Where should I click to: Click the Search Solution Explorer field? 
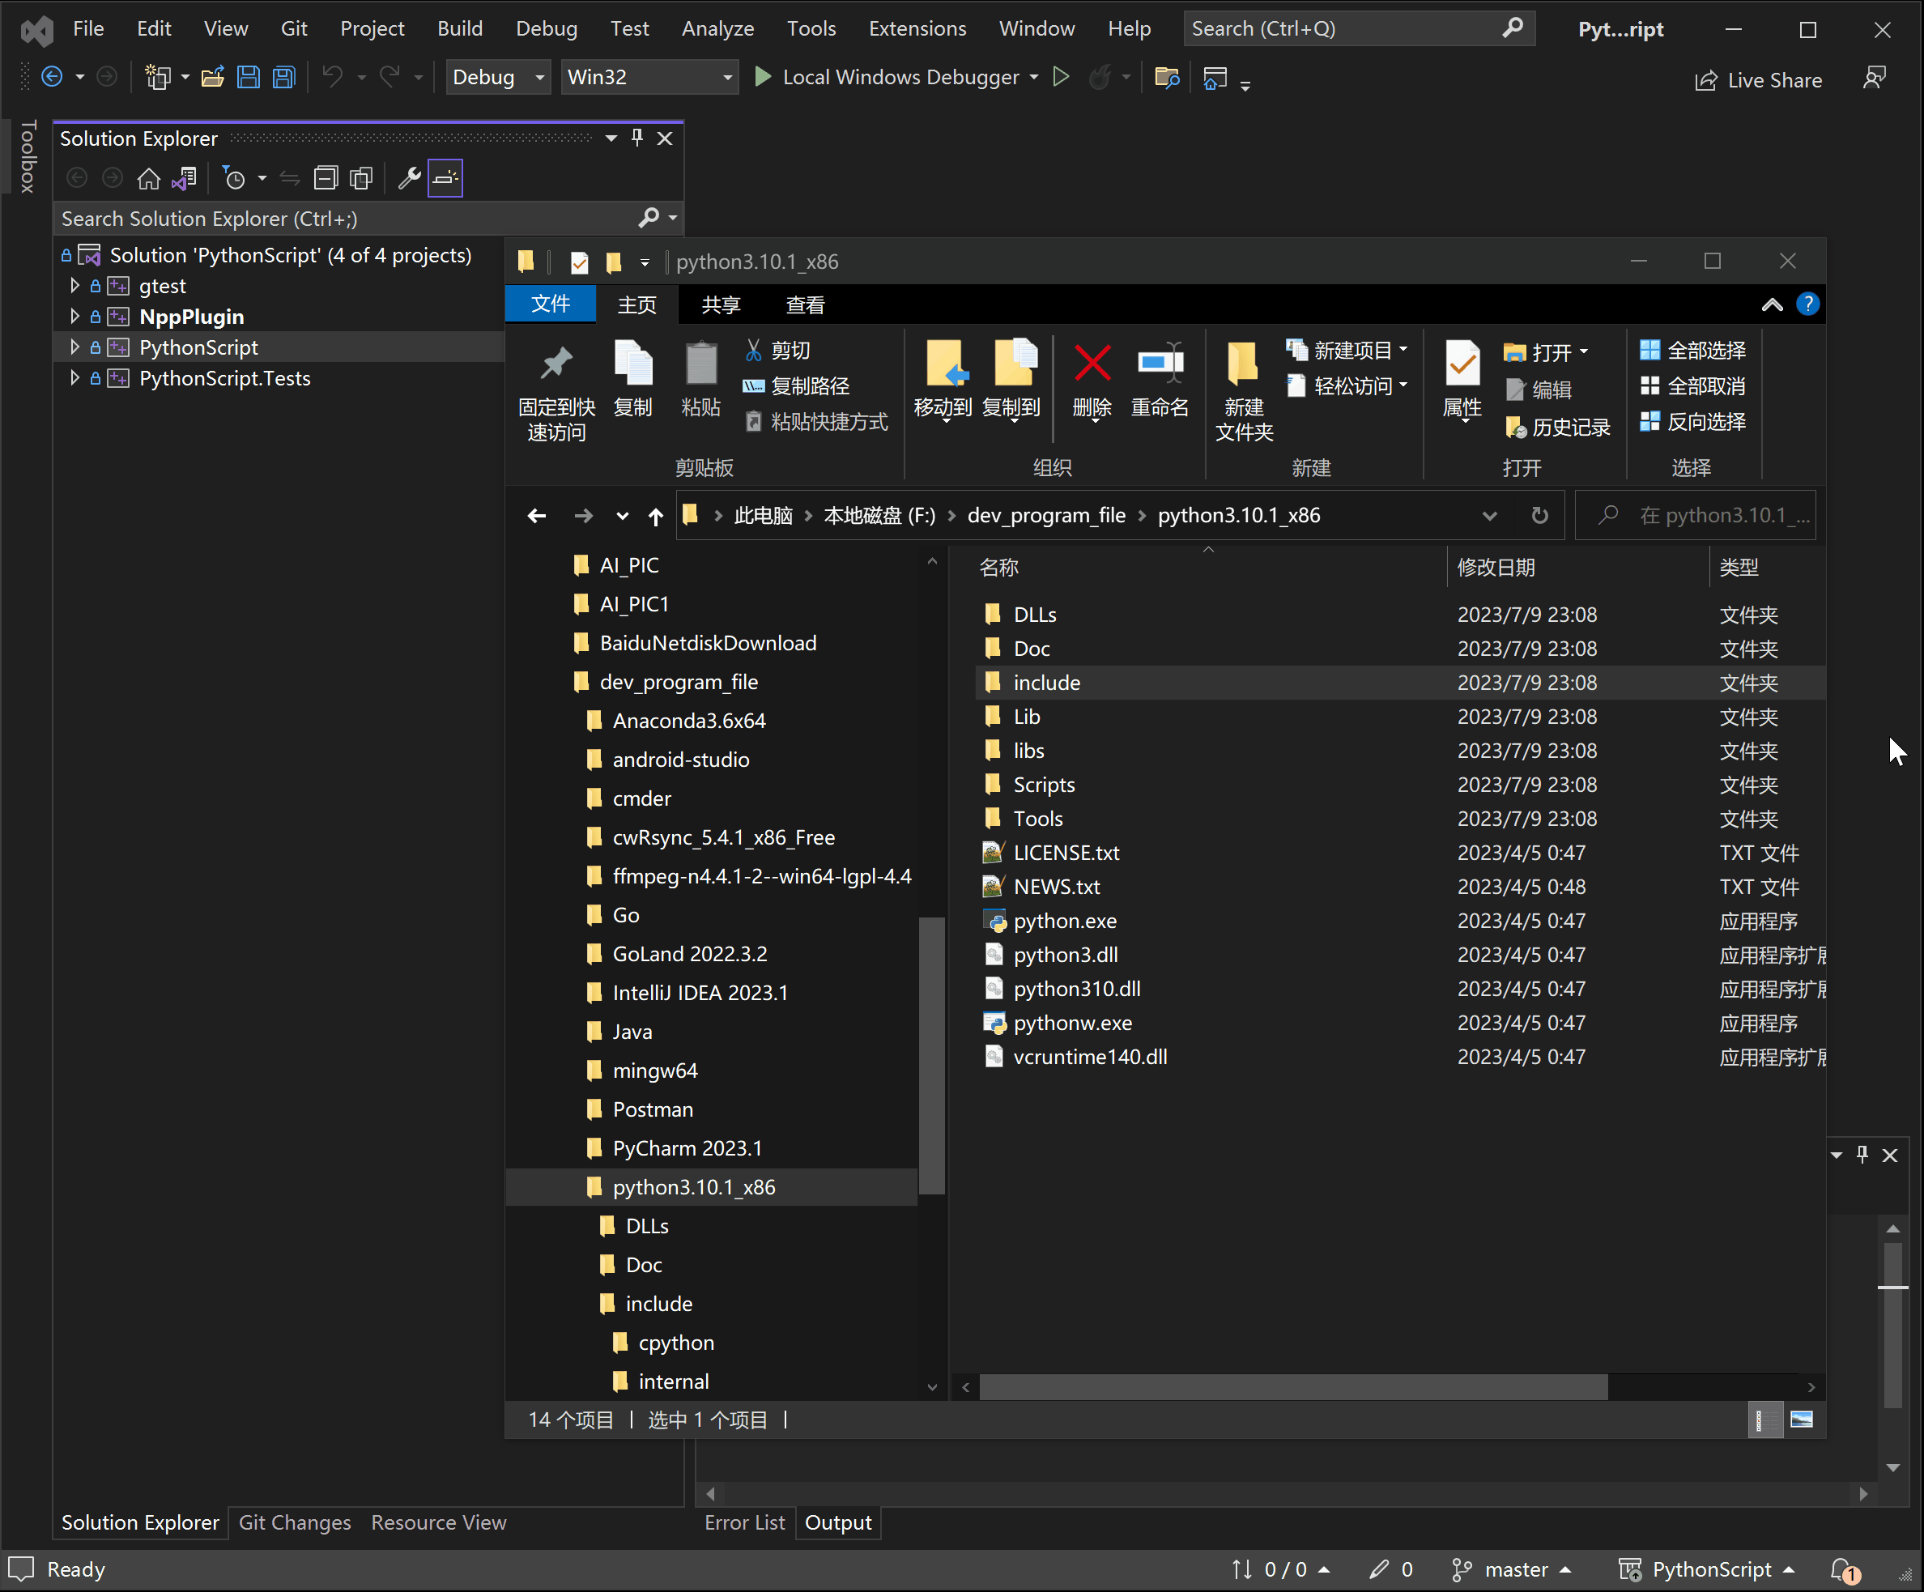348,219
